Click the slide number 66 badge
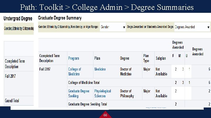The width and height of the screenshot is (211, 118). (105, 115)
